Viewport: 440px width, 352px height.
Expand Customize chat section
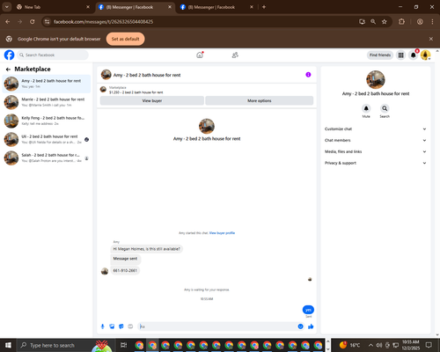[375, 129]
